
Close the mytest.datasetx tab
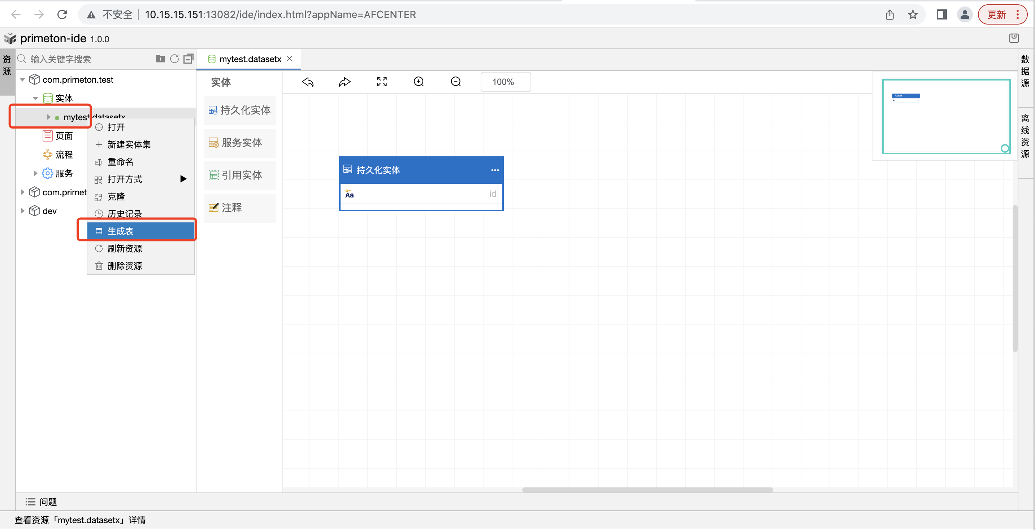[290, 59]
